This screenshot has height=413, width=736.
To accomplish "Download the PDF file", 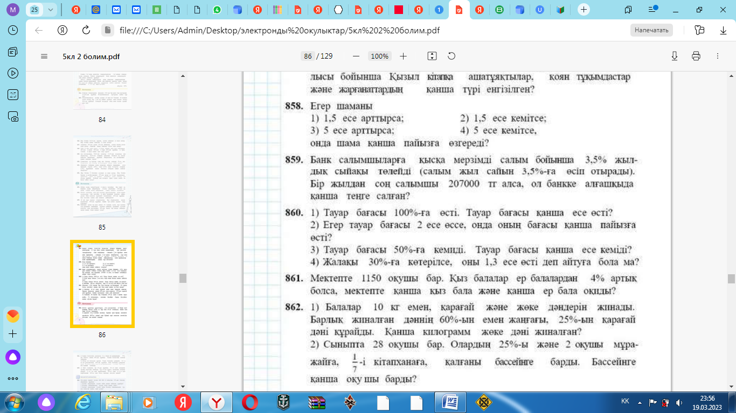I will coord(674,56).
